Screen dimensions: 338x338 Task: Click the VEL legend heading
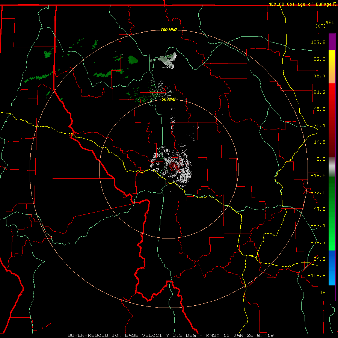[x=330, y=23]
